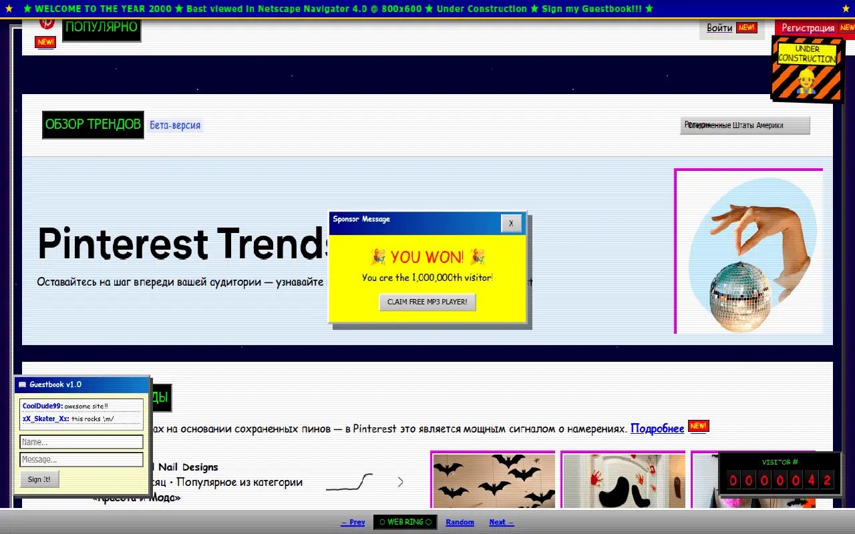Click the disco ball hero image
855x534 pixels.
click(749, 251)
